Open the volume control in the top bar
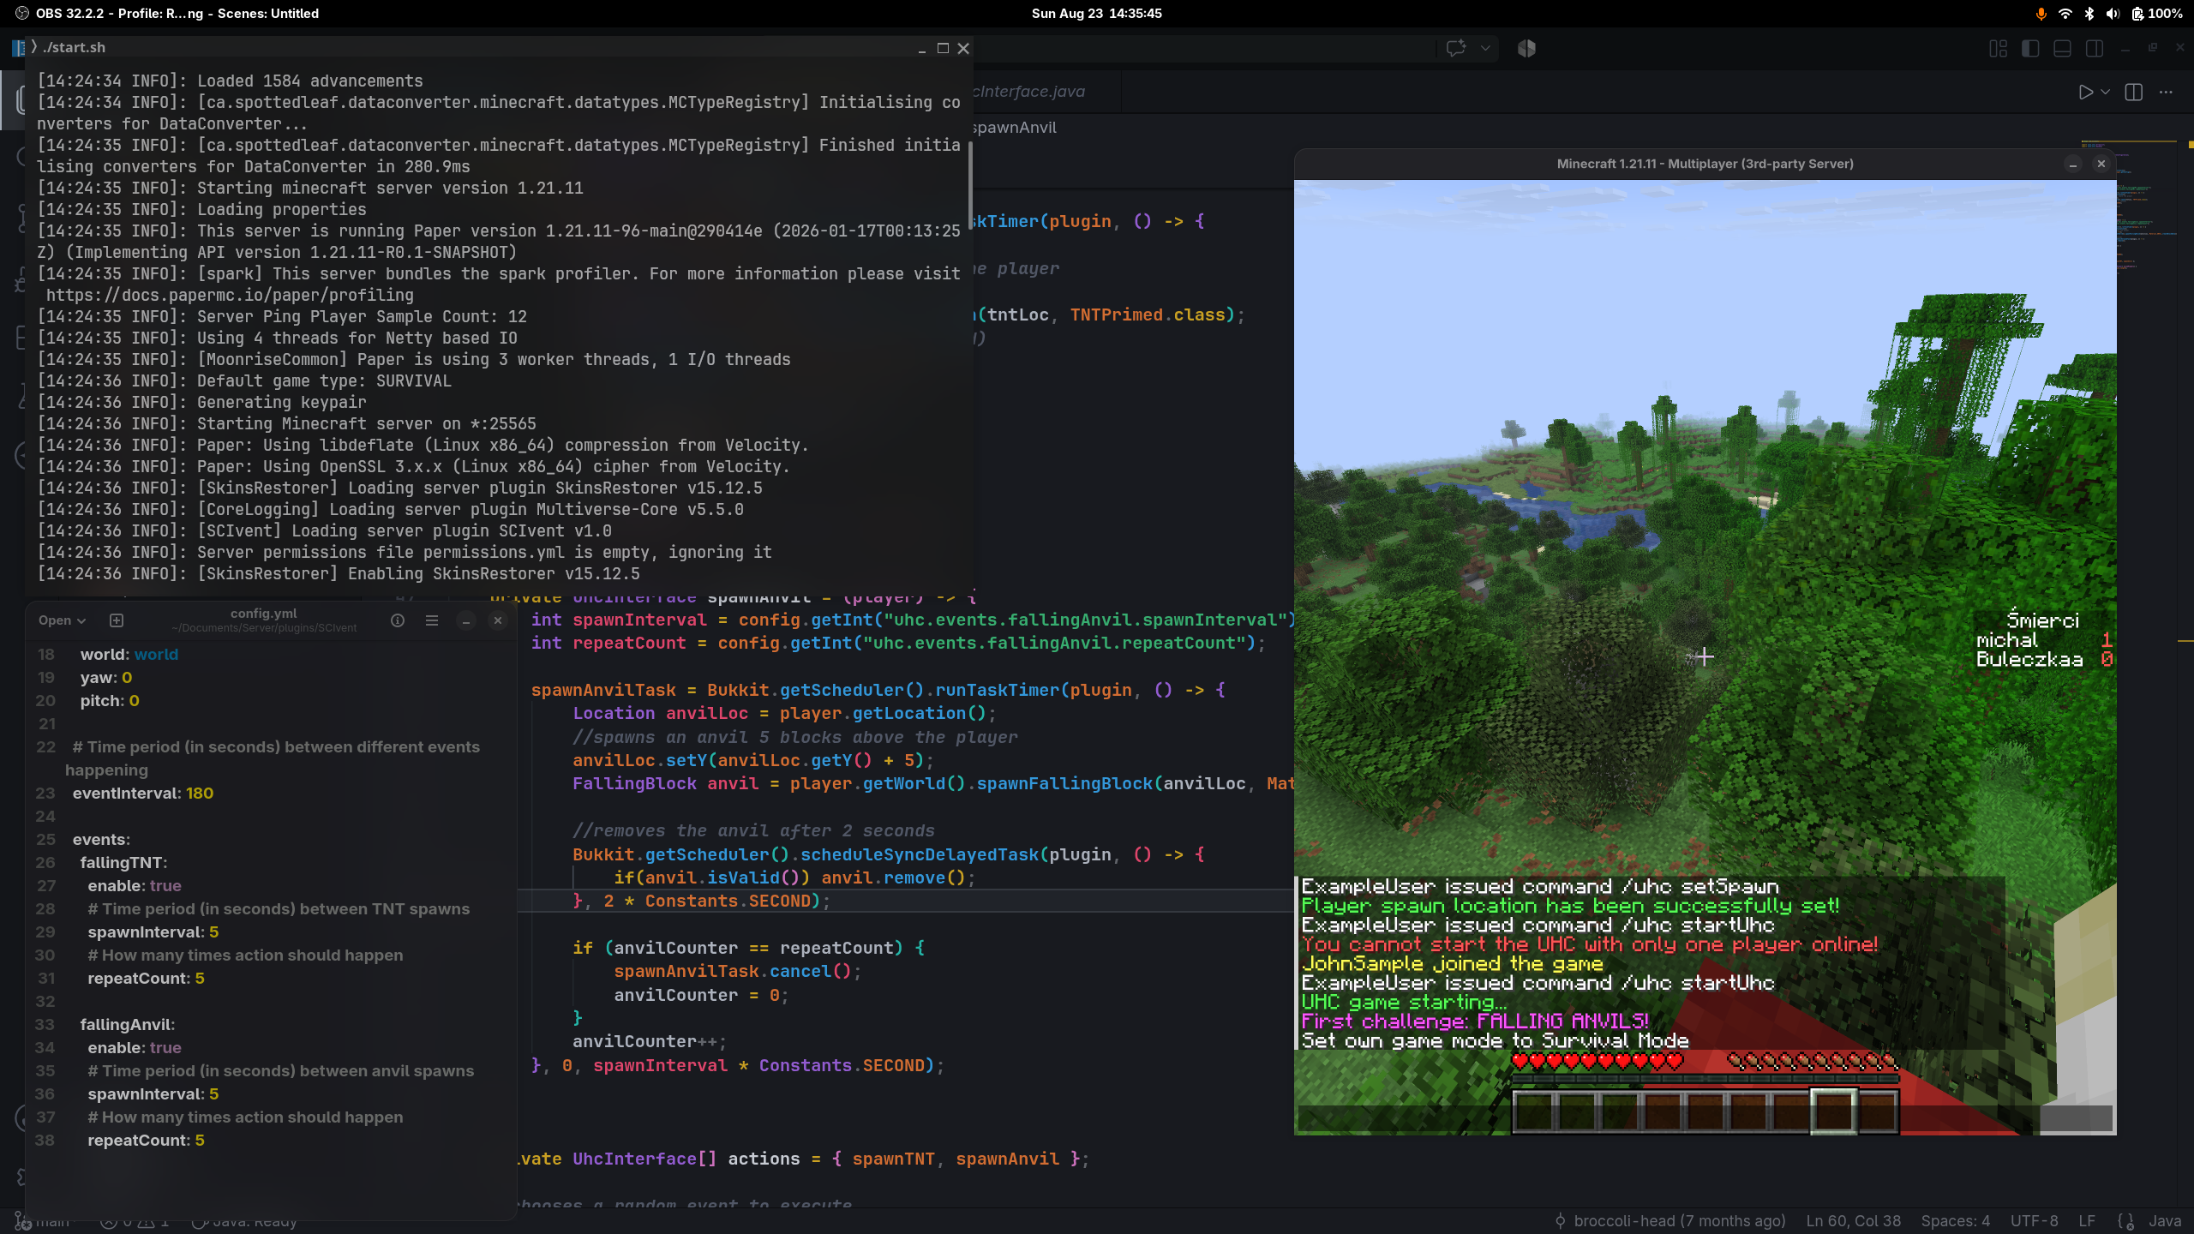Viewport: 2194px width, 1234px height. click(x=2113, y=14)
